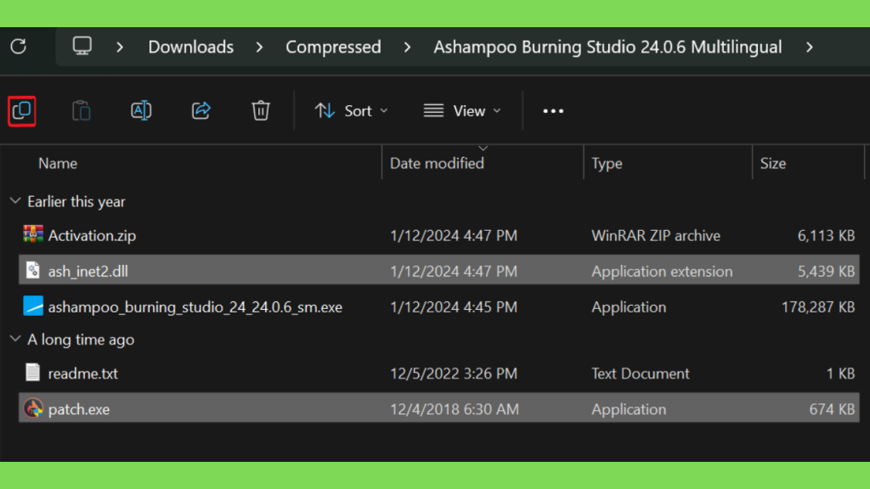Screen dimensions: 870x489
Task: Click the ash_inet2.dll file icon
Action: tap(33, 271)
